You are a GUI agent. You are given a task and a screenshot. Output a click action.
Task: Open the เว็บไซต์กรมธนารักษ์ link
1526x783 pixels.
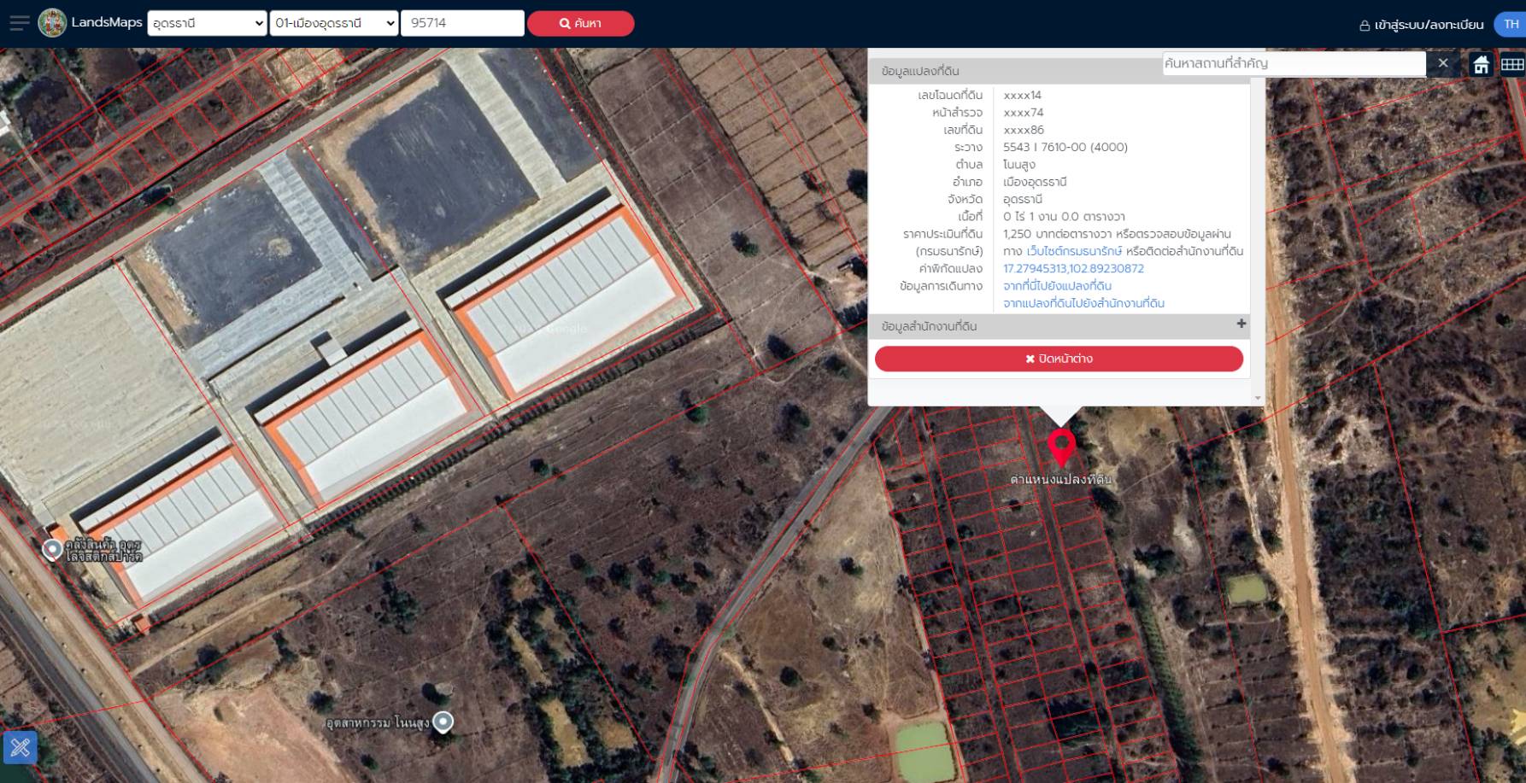coord(1074,251)
